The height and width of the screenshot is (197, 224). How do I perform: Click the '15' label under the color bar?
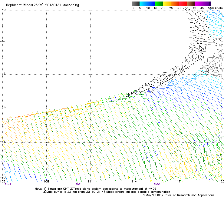pyautogui.click(x=155, y=8)
